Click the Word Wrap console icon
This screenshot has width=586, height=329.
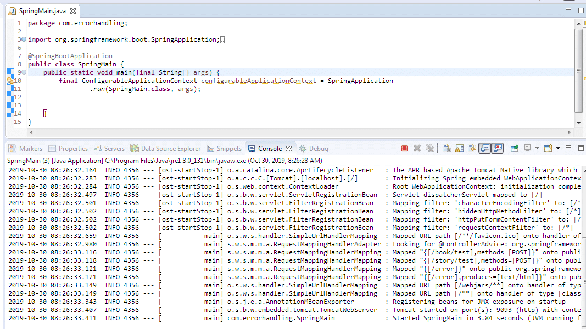(471, 148)
